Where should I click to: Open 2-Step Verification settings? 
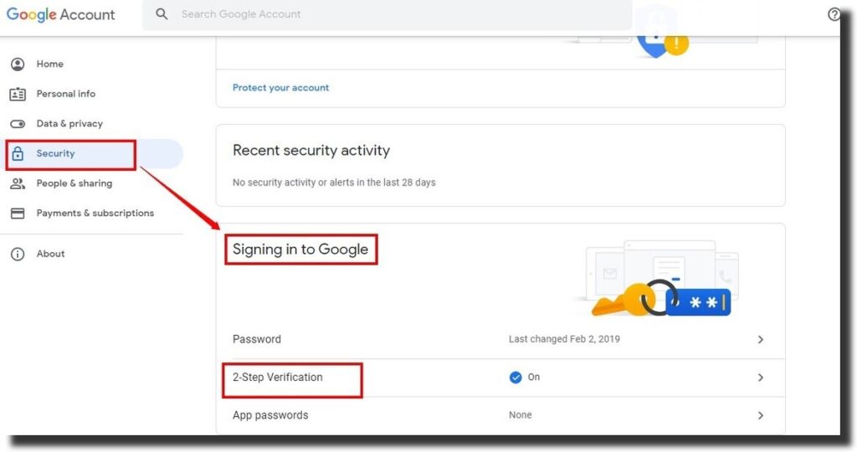pos(500,378)
